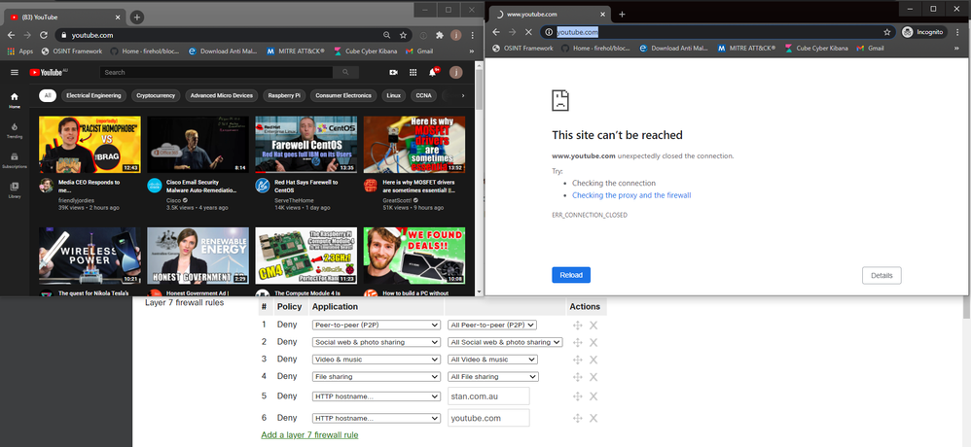Move handle for rule 3 Video & music
The image size is (971, 447).
[x=578, y=360]
